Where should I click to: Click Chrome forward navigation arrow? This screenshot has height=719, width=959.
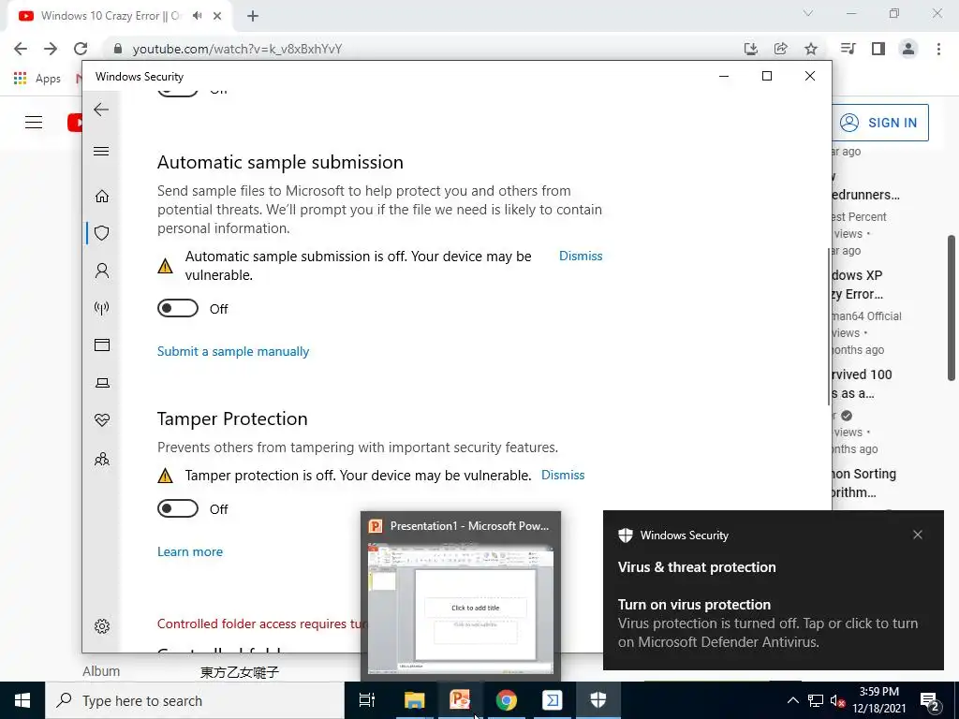51,49
